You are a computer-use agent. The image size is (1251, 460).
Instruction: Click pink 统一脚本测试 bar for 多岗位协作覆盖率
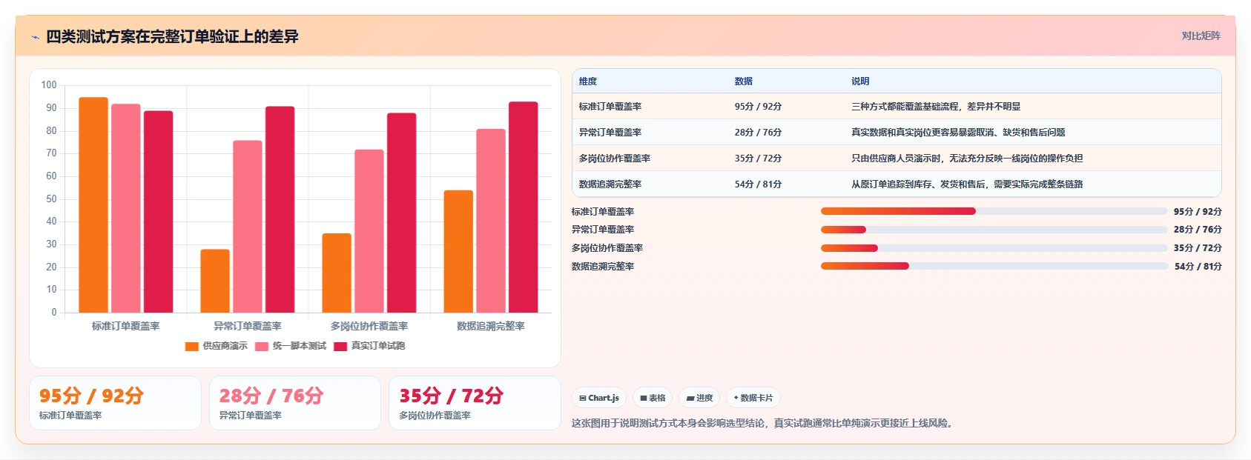(369, 231)
